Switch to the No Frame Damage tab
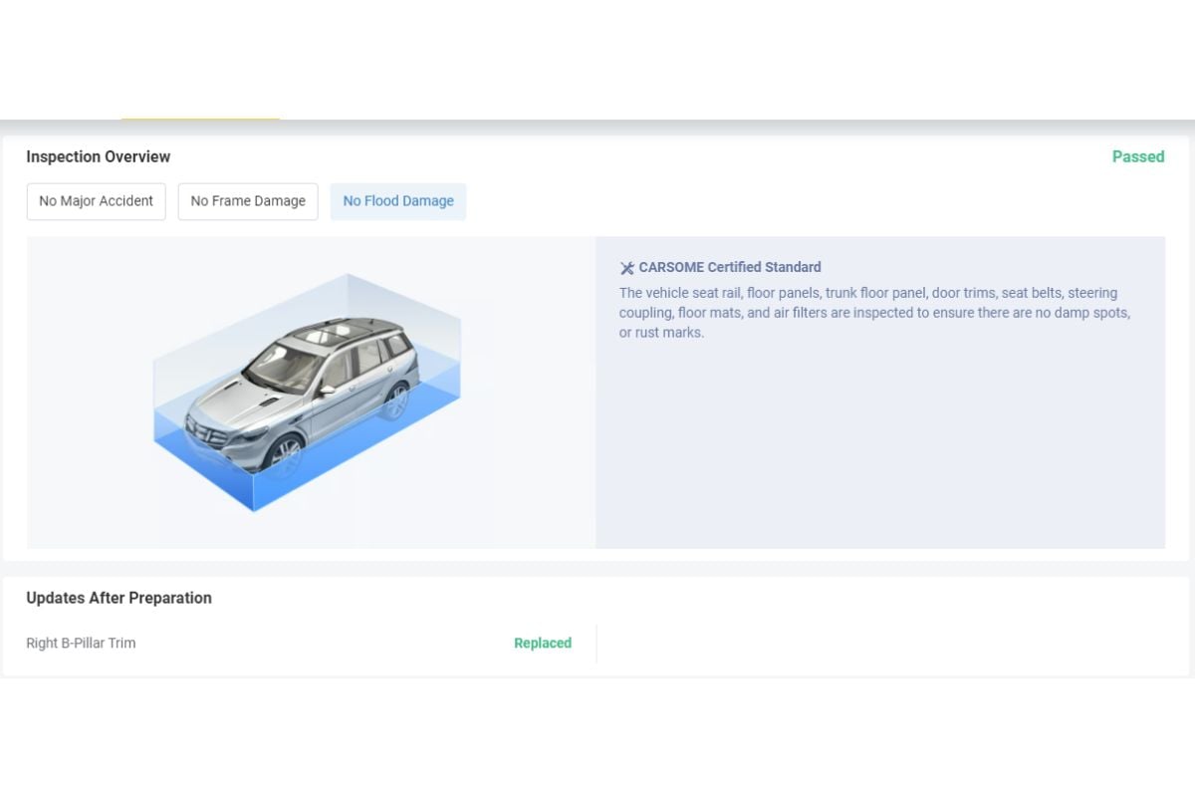The height and width of the screenshot is (797, 1195). pos(248,201)
